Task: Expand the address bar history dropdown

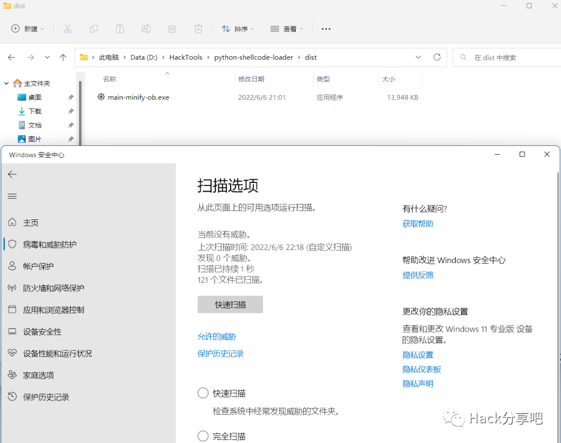Action: pyautogui.click(x=418, y=57)
